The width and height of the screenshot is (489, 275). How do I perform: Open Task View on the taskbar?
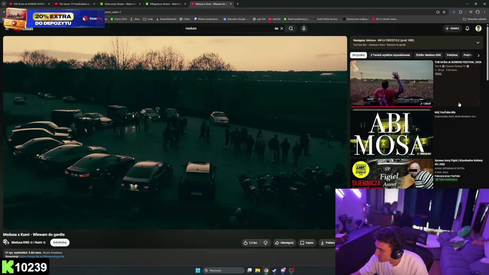(249, 270)
